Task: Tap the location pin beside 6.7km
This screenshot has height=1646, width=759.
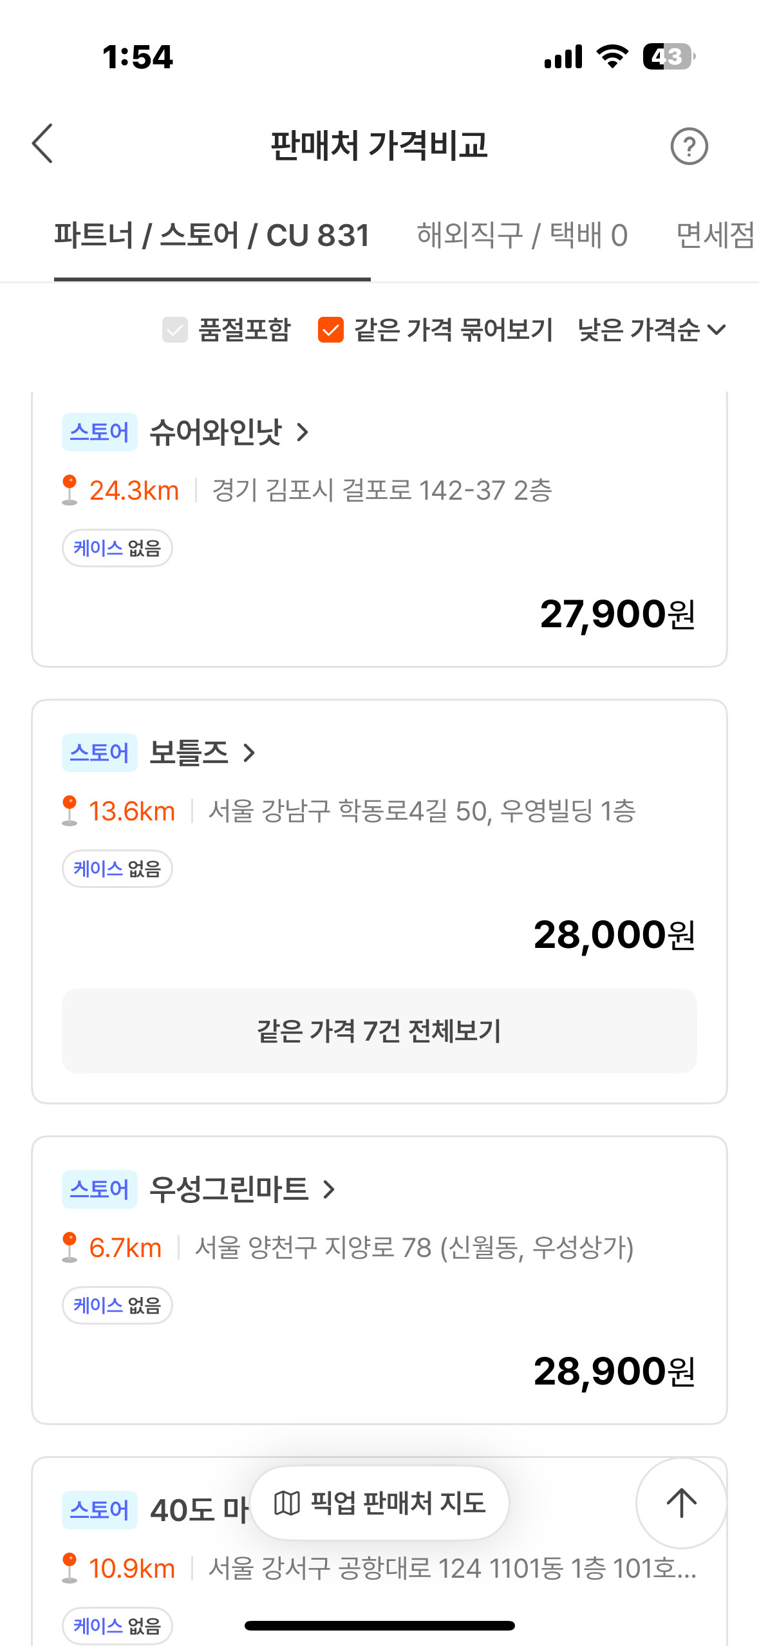Action: (x=70, y=1247)
